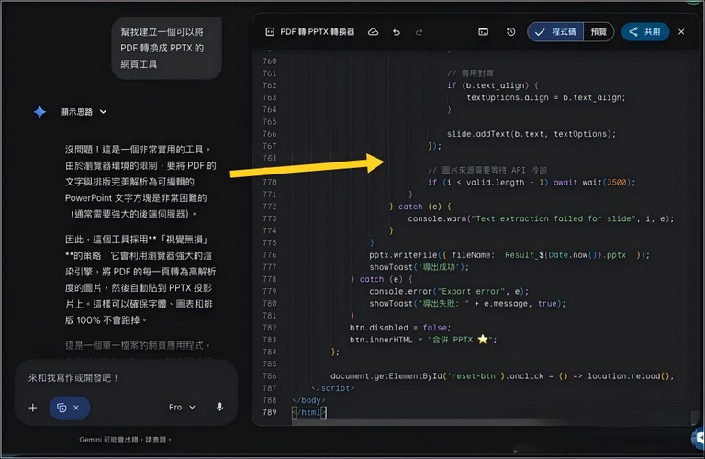This screenshot has height=459, width=705.
Task: Click the showToast('導出成功') line
Action: click(x=419, y=267)
